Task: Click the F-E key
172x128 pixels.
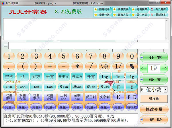Action: [x=132, y=97]
